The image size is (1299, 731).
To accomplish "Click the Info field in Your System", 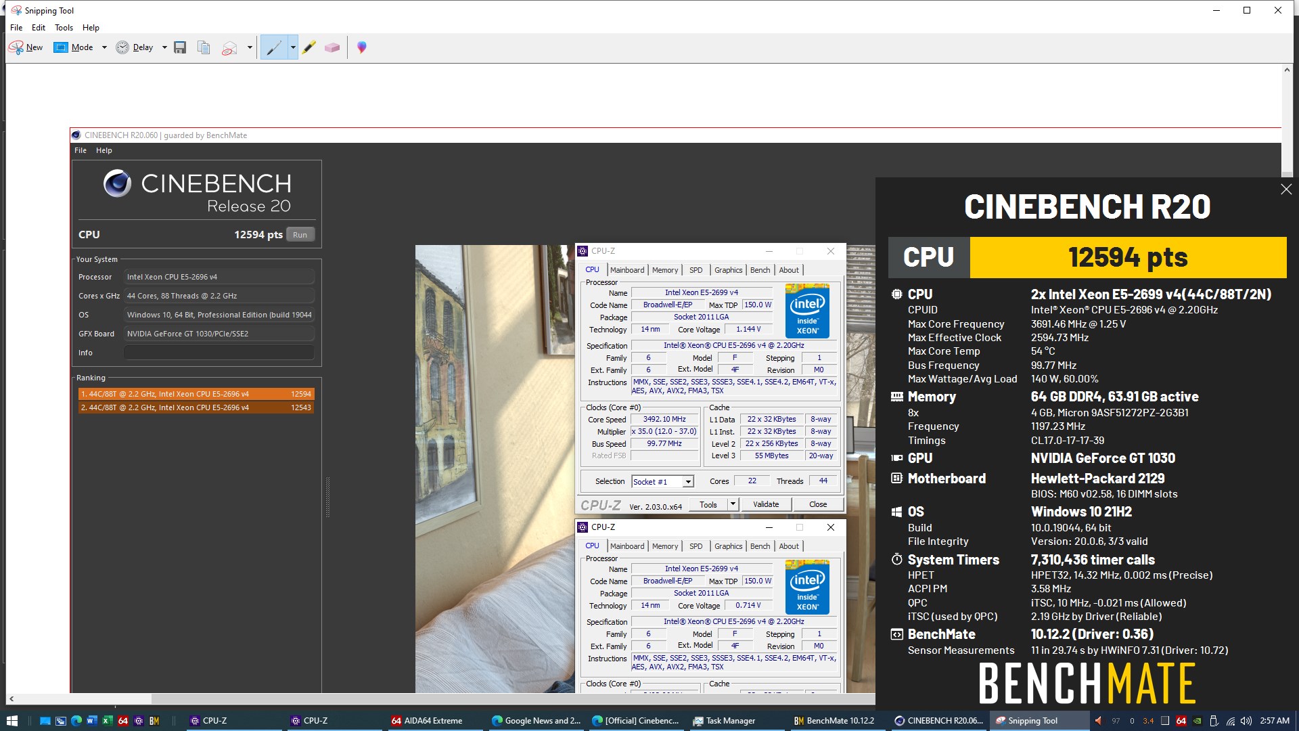I will click(x=219, y=353).
